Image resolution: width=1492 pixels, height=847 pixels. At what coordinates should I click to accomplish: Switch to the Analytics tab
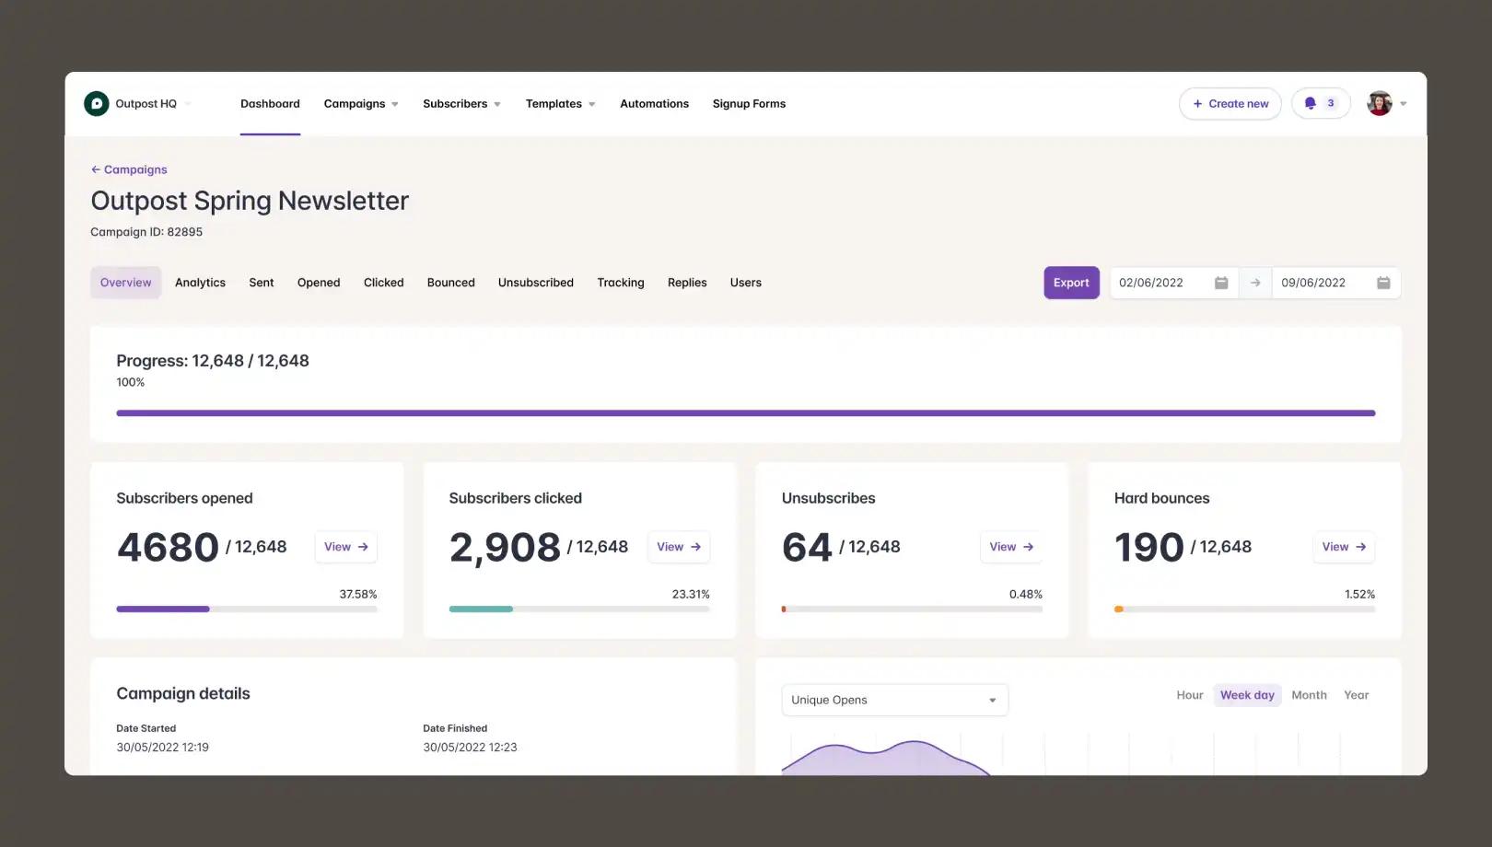(x=200, y=283)
